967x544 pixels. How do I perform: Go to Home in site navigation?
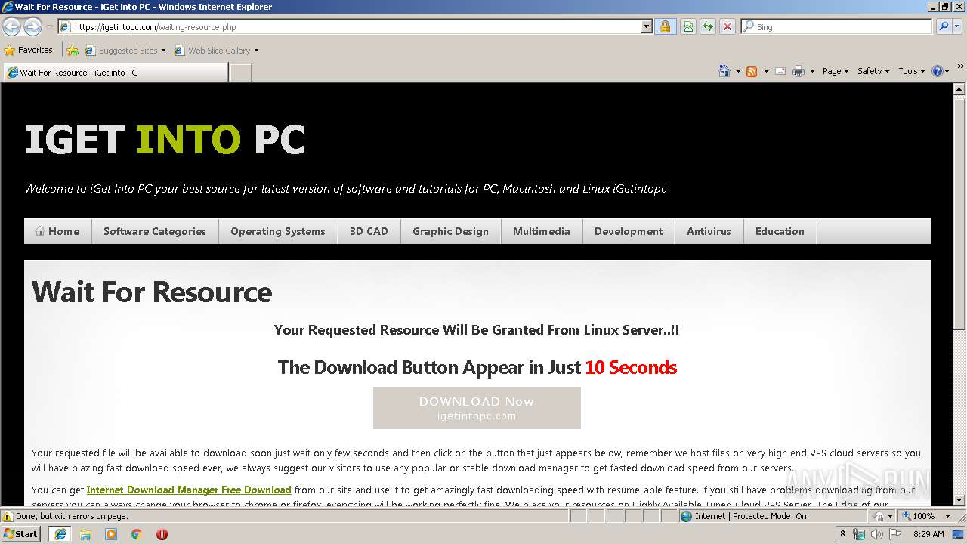pos(57,231)
